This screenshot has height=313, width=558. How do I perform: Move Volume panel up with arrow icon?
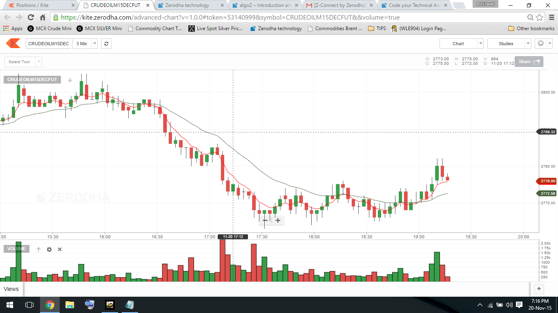click(38, 249)
